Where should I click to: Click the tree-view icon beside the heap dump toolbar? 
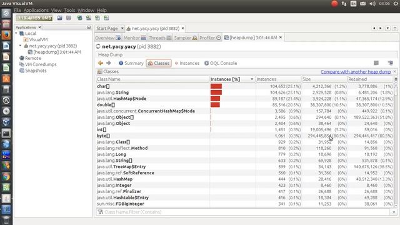[x=390, y=63]
